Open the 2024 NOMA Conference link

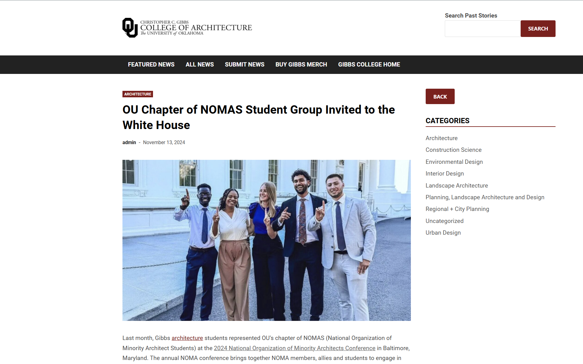pos(295,348)
